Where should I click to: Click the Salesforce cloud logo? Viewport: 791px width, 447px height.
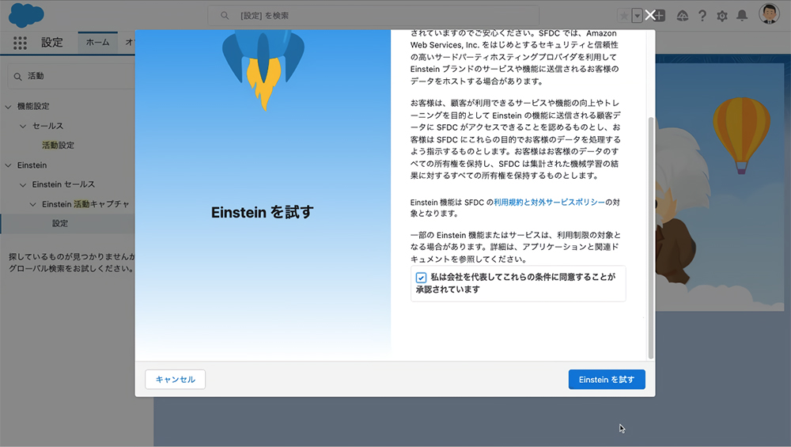(26, 14)
